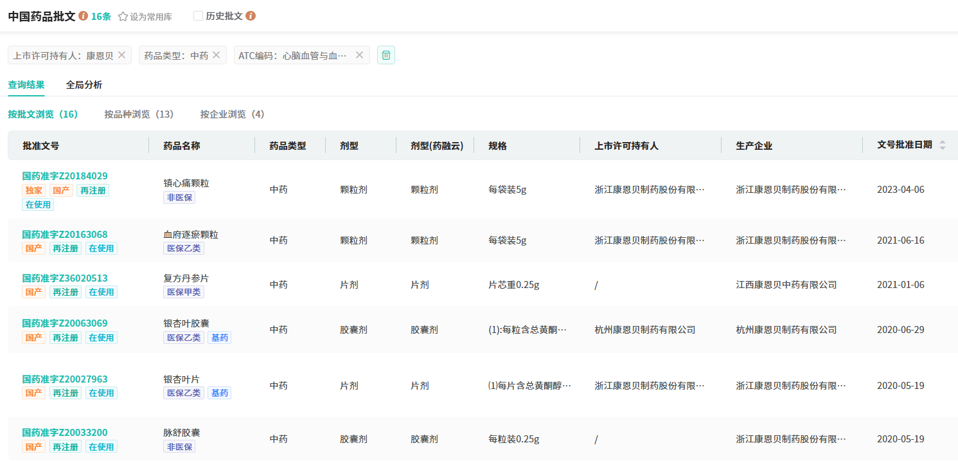Click the star icon to set as 常用库
The image size is (958, 461).
click(123, 17)
